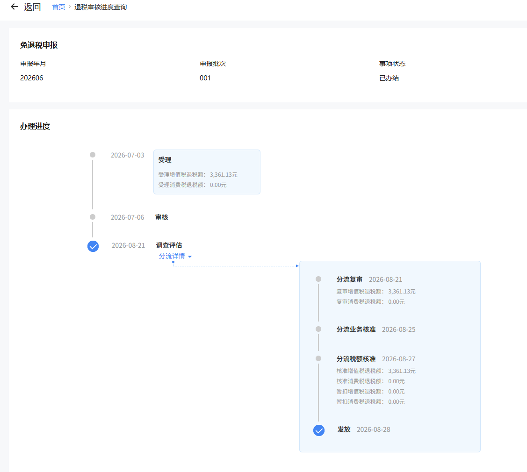Click the blue checkmark beside 发放

[318, 430]
